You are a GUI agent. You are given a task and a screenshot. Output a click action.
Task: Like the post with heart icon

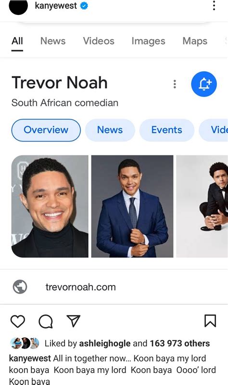click(18, 321)
